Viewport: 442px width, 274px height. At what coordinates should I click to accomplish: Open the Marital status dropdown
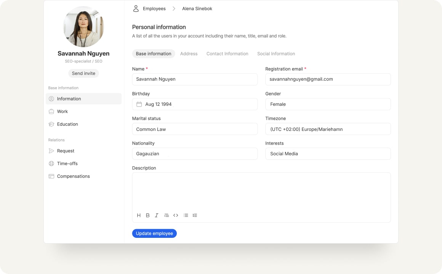click(x=195, y=129)
